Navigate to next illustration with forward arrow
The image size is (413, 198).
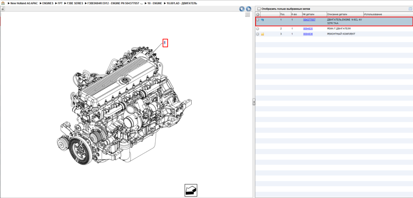tap(248, 9)
